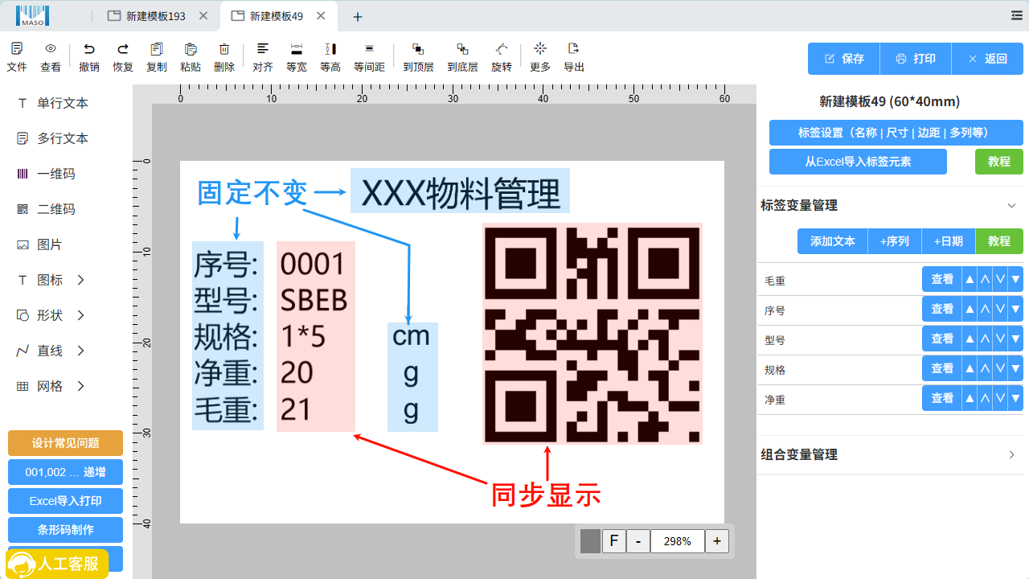This screenshot has height=579, width=1029.
Task: Click the 添加文本 add text button
Action: click(x=833, y=241)
